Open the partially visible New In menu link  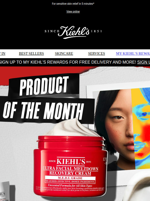click(3, 53)
